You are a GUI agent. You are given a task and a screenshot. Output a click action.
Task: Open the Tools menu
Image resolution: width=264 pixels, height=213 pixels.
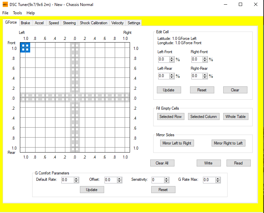pos(18,13)
